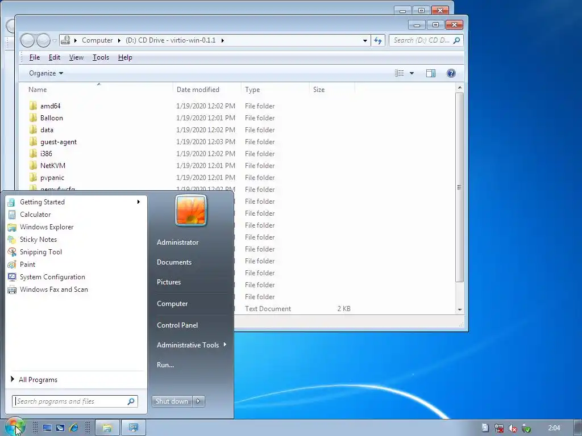Toggle the preview pane button
The height and width of the screenshot is (436, 582).
click(x=431, y=73)
